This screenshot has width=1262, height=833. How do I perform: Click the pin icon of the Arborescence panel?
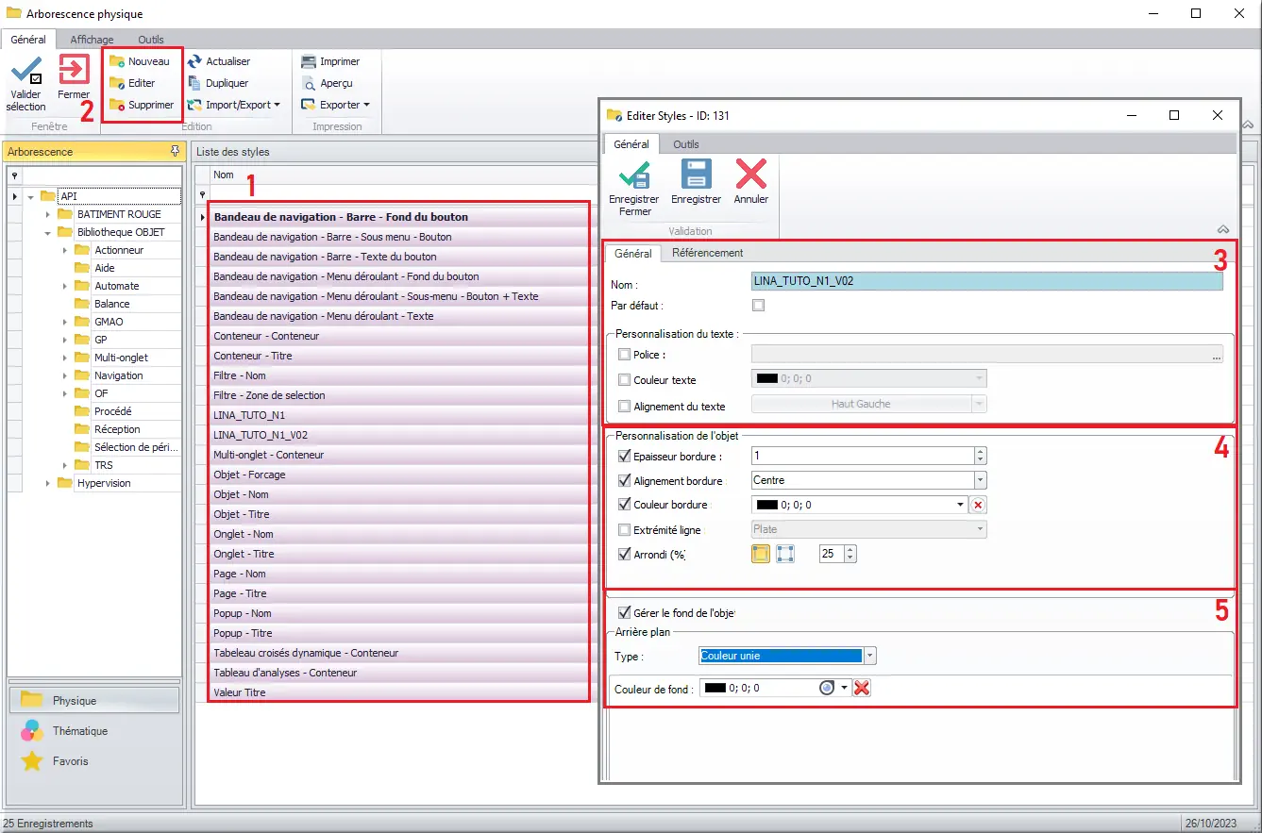click(175, 151)
